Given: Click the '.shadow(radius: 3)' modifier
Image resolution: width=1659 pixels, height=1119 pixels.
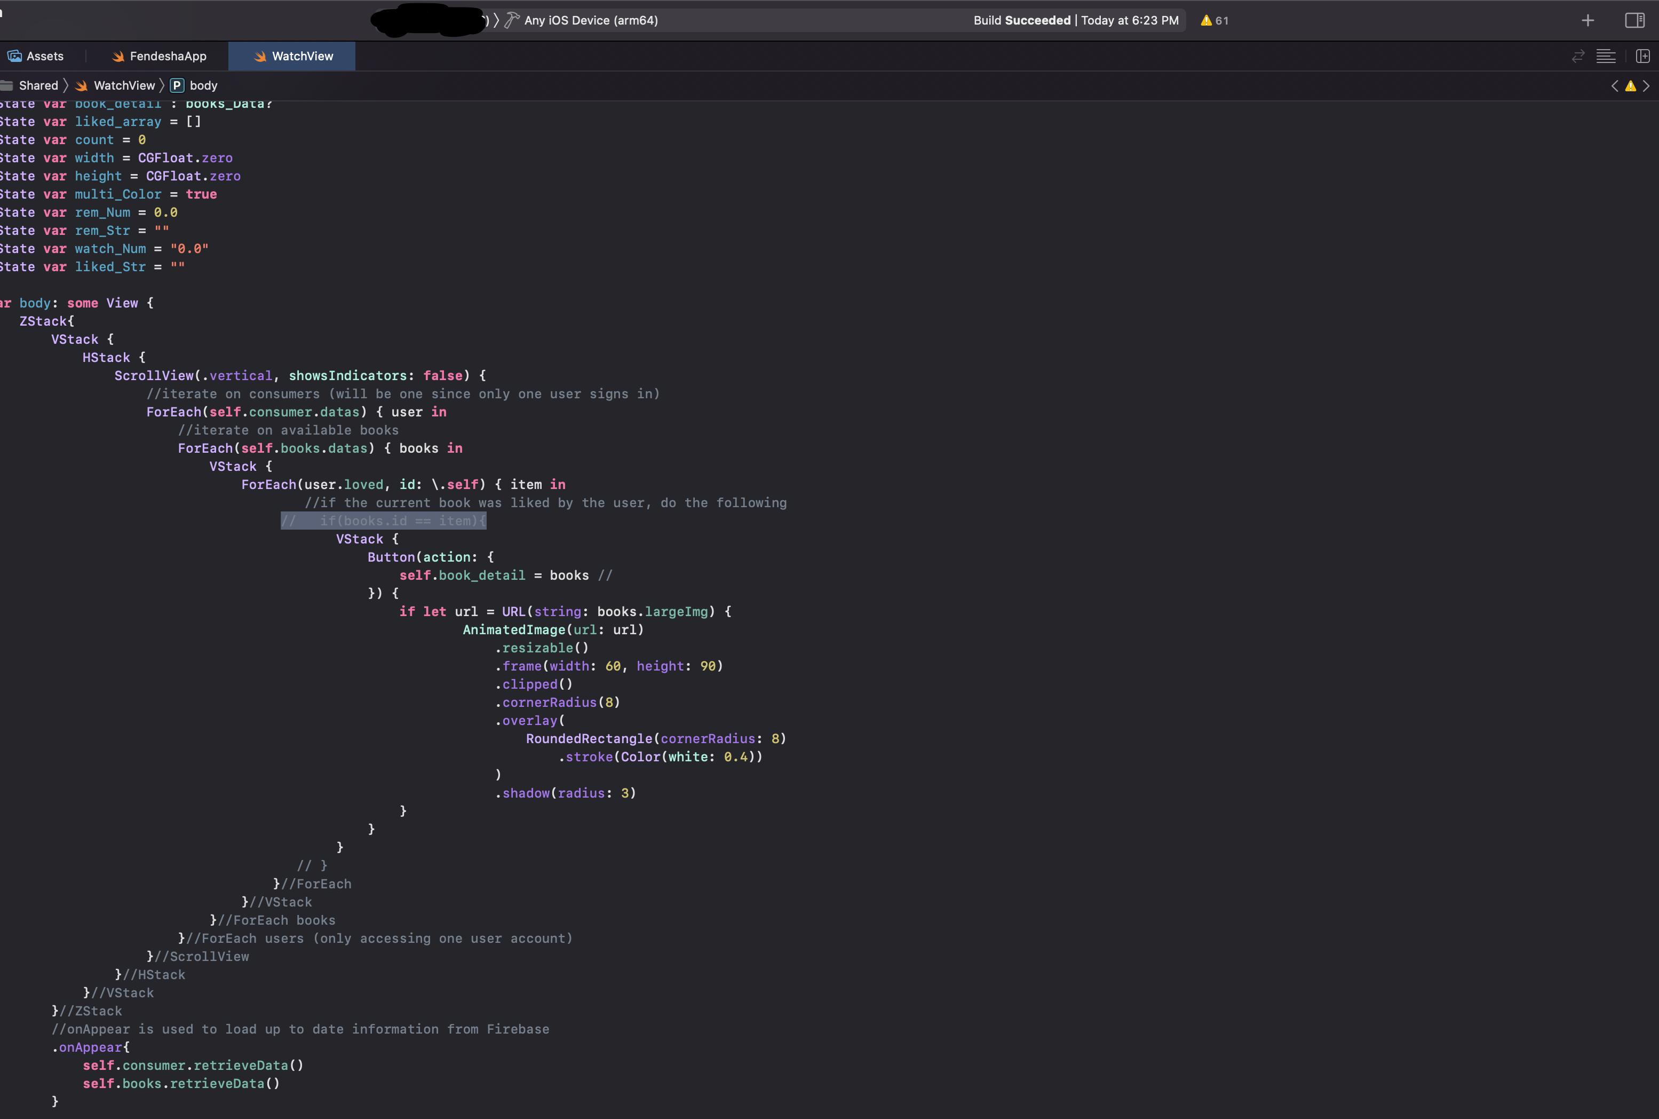Looking at the screenshot, I should (566, 793).
